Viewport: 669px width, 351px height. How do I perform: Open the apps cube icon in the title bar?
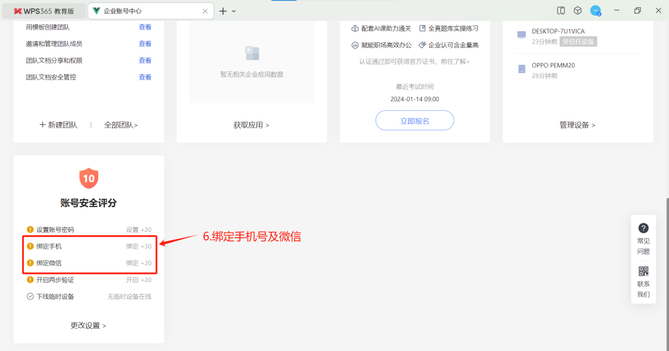[x=578, y=10]
